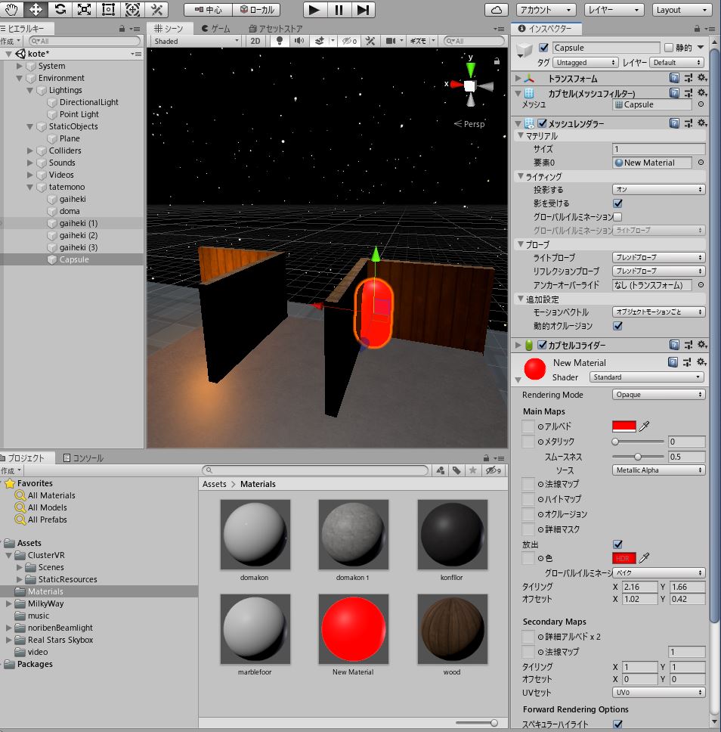This screenshot has width=721, height=732.
Task: Select the combined Transform tool
Action: point(132,9)
